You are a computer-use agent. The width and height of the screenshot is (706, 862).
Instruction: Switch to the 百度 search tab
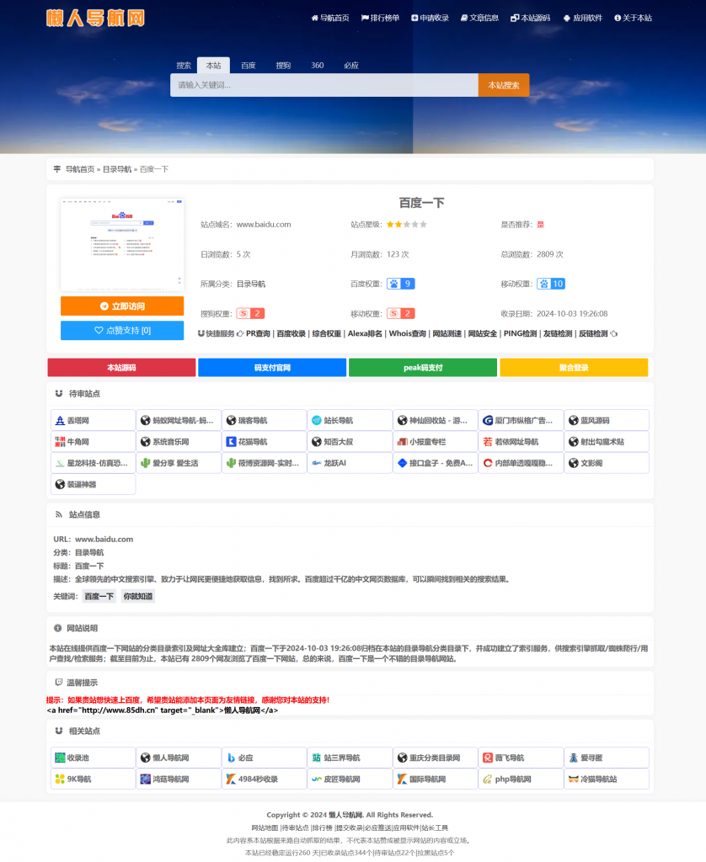[248, 65]
